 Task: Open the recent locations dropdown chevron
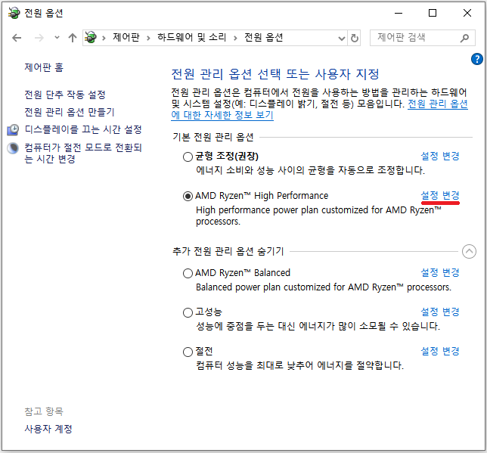coord(57,38)
